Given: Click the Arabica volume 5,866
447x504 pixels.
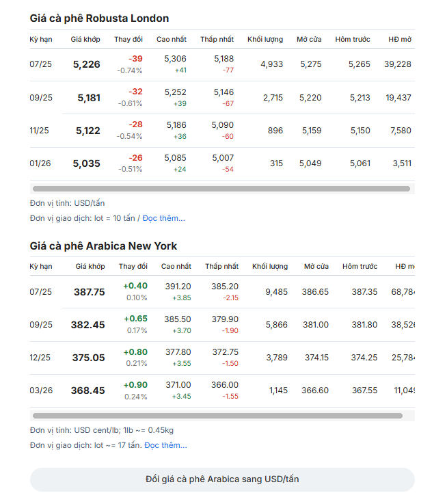Looking at the screenshot, I should tap(276, 325).
